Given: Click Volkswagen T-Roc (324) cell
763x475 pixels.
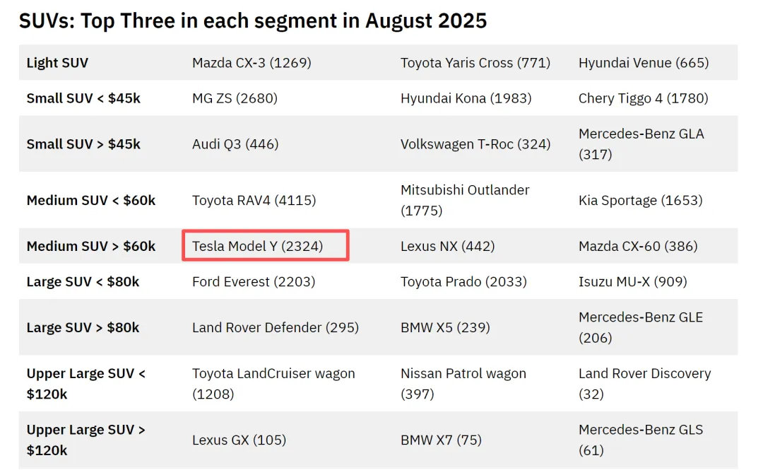Looking at the screenshot, I should pos(475,144).
